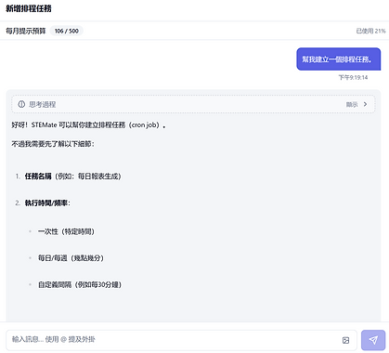
Task: Click the 106 / 500 budget badge
Action: [67, 31]
